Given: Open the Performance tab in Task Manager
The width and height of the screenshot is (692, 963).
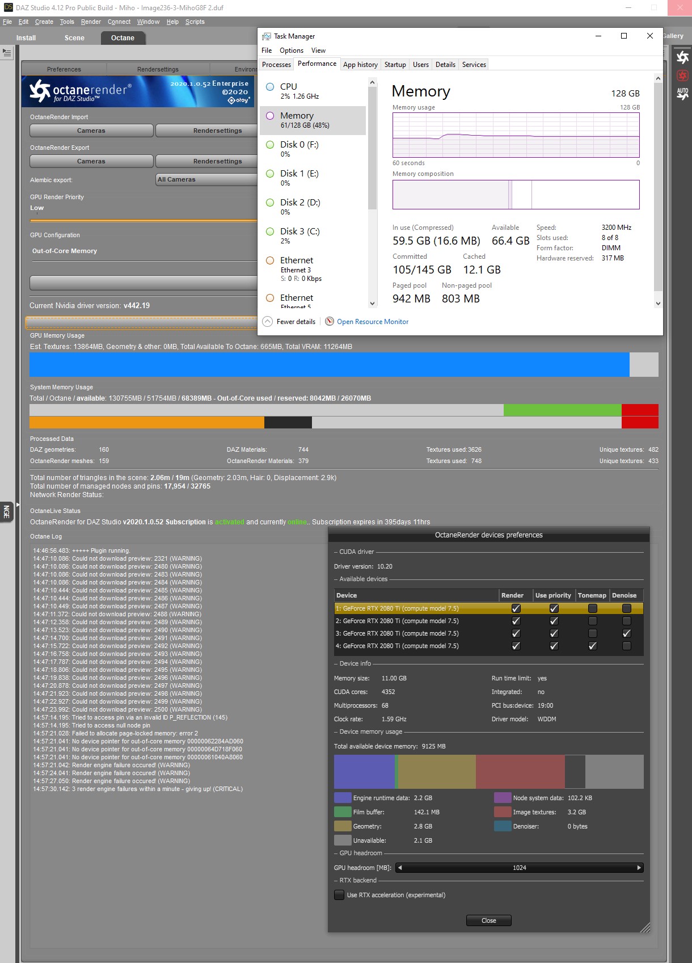Looking at the screenshot, I should (317, 64).
